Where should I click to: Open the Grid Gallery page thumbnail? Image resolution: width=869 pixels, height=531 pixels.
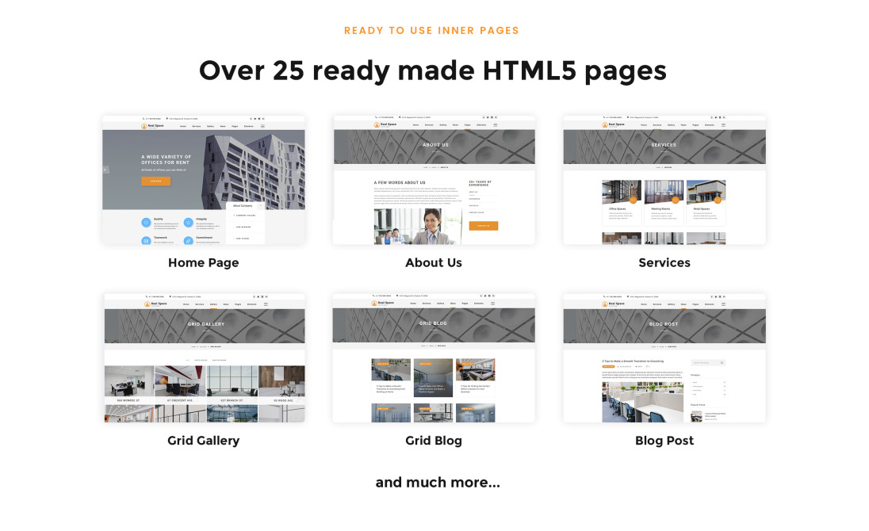204,358
